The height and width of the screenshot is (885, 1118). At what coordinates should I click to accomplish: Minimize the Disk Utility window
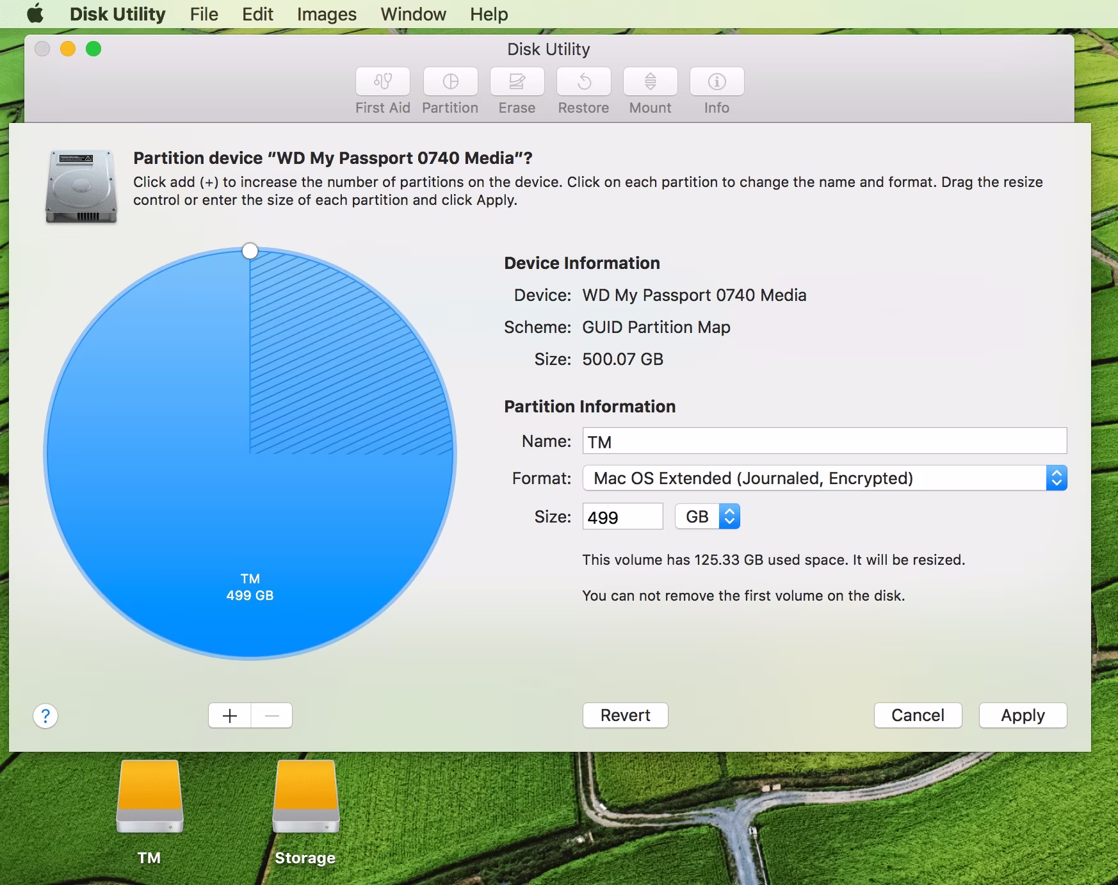pos(68,49)
